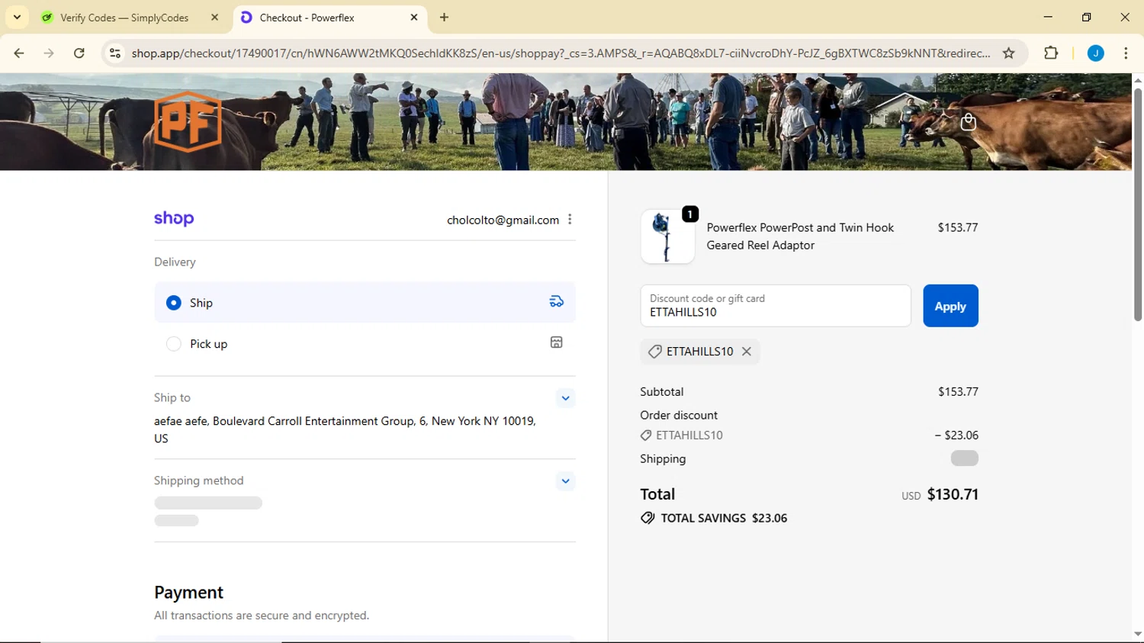Click the discount code input field
Viewport: 1144px width, 643px height.
[776, 306]
